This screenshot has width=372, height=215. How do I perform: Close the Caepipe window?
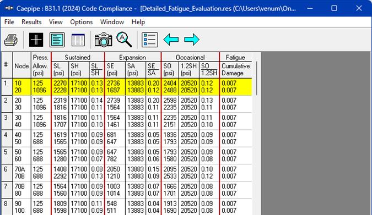point(359,8)
